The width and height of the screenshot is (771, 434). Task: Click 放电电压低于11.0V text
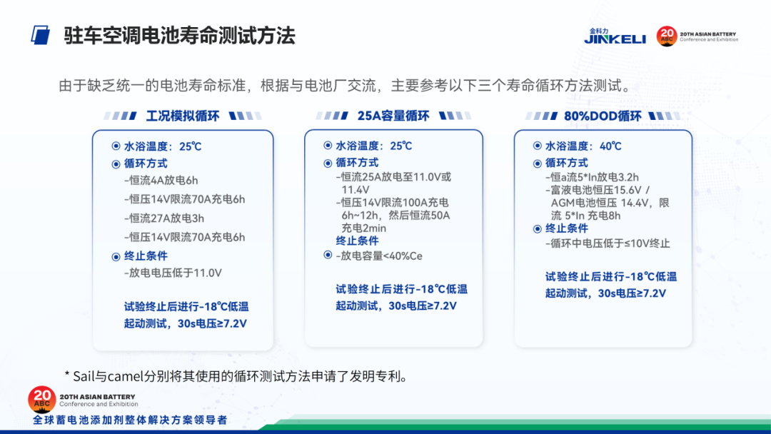173,273
